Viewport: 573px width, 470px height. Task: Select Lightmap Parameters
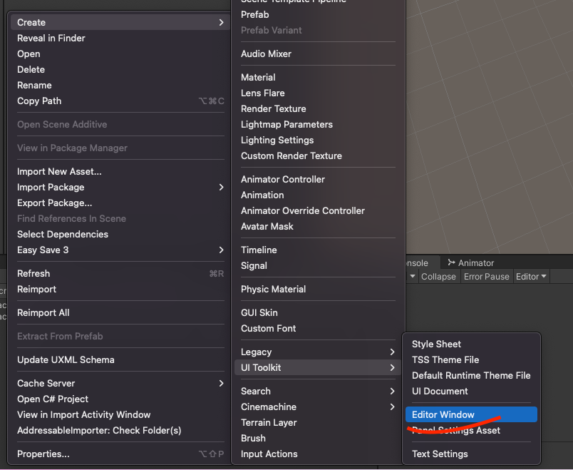318,125
